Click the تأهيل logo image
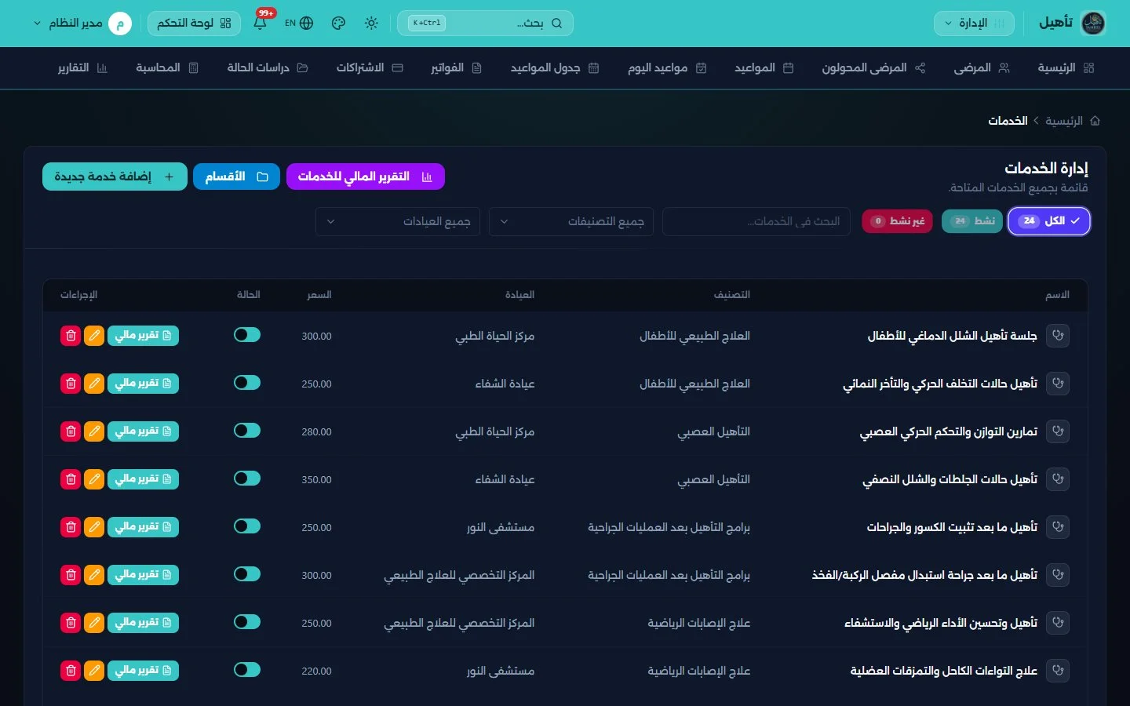 tap(1093, 23)
